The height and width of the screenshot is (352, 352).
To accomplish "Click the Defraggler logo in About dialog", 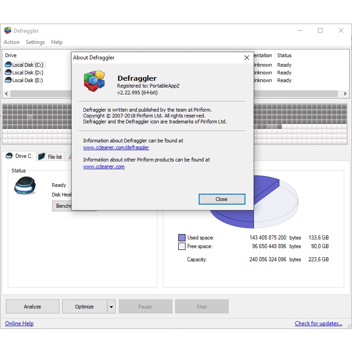I will pyautogui.click(x=94, y=81).
